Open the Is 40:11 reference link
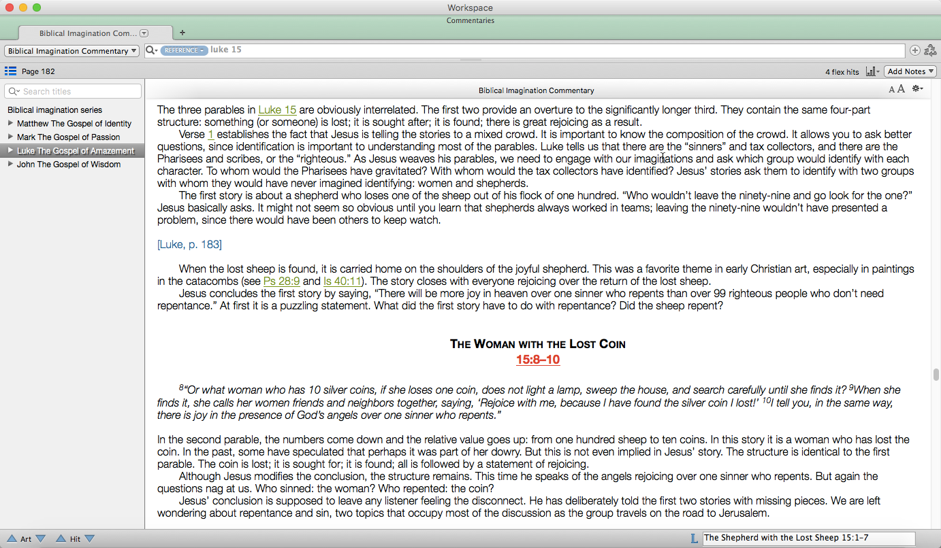 pyautogui.click(x=342, y=281)
